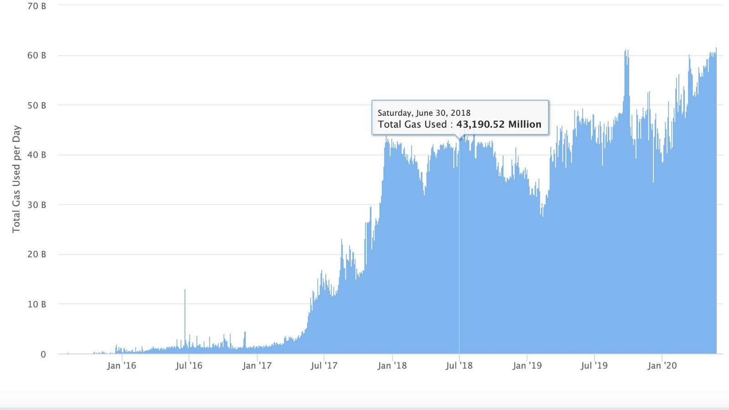
Task: Click the '50 B' y-axis label
Action: point(36,105)
